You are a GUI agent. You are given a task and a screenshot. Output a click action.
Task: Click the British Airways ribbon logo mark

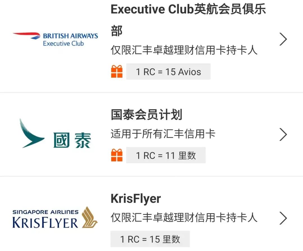tap(27, 35)
